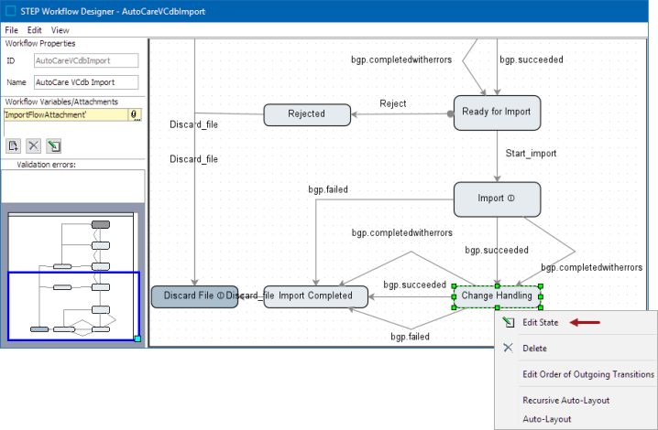Click the Reject transition label
658x430 pixels.
(393, 103)
